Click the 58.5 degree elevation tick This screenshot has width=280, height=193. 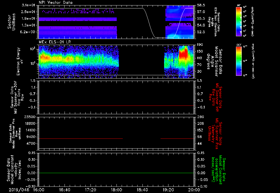[201, 5]
